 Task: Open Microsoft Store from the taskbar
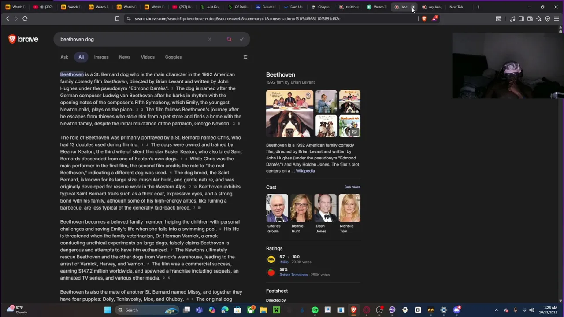pyautogui.click(x=238, y=310)
